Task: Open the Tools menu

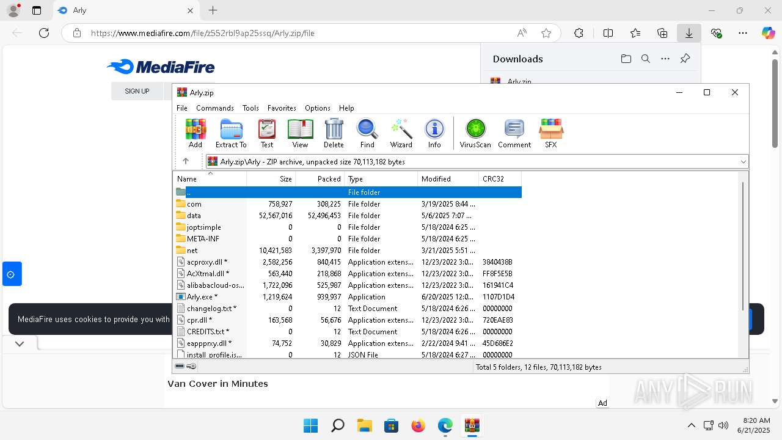Action: (x=250, y=108)
